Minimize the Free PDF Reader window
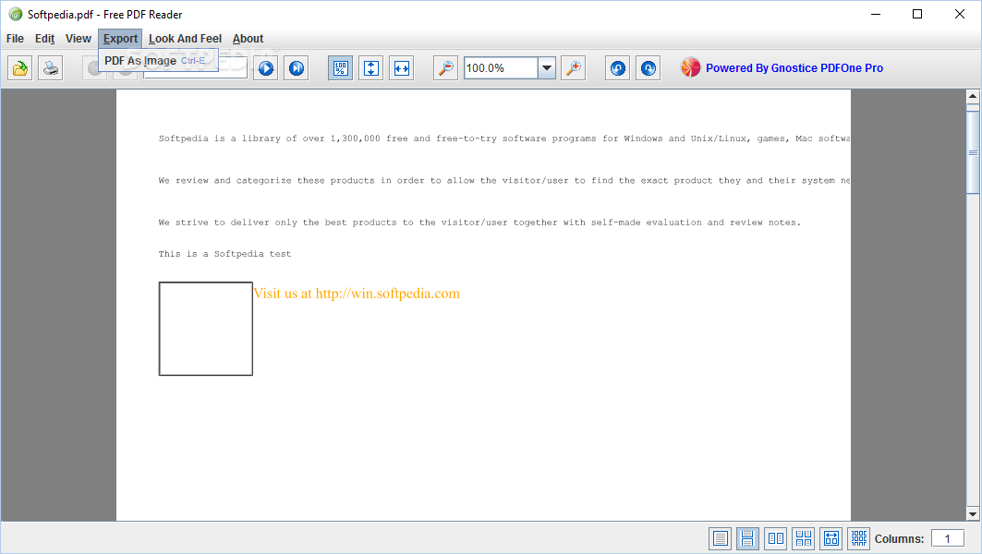 click(x=876, y=15)
